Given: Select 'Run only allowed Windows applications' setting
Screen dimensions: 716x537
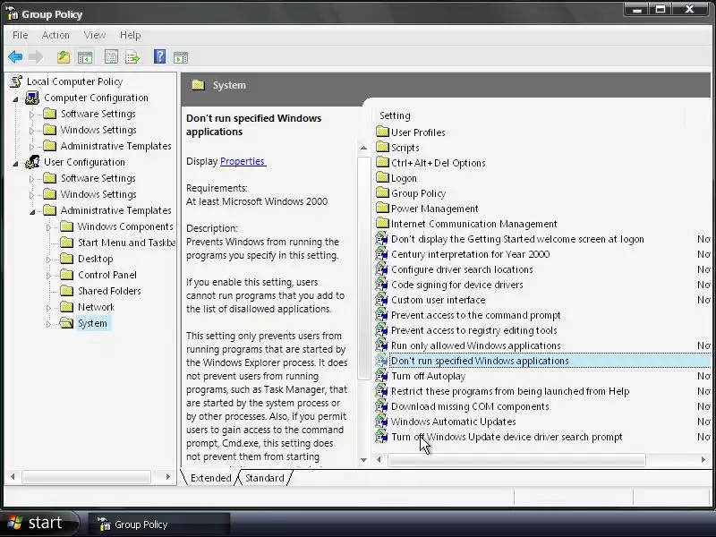Looking at the screenshot, I should (x=476, y=345).
